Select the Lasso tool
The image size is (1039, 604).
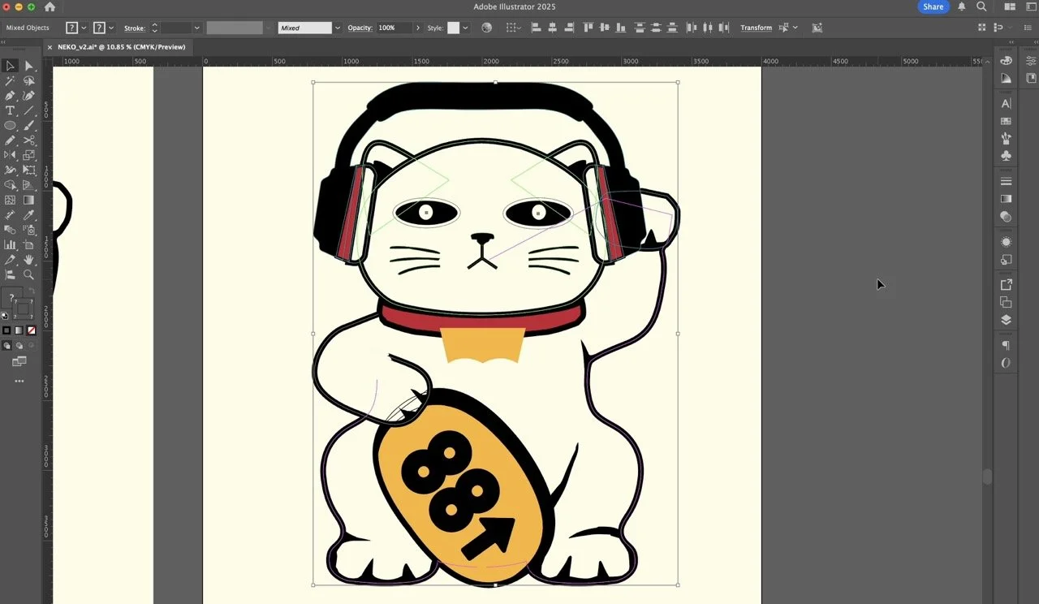coord(28,81)
